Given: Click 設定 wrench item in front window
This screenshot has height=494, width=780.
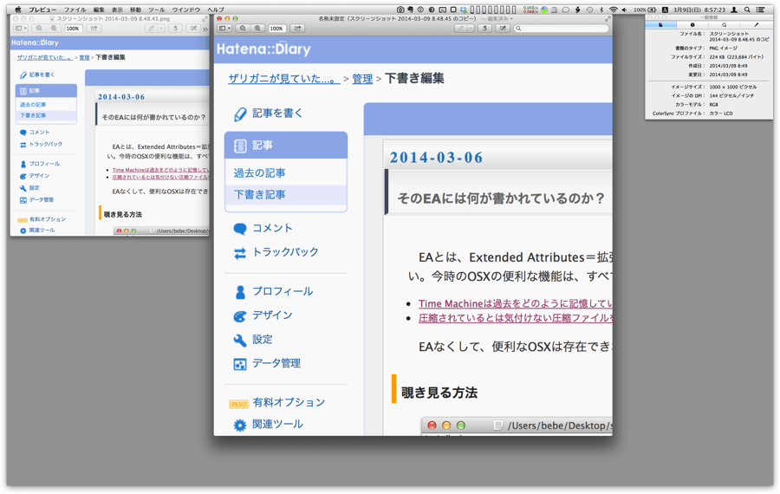Looking at the screenshot, I should pos(253,339).
